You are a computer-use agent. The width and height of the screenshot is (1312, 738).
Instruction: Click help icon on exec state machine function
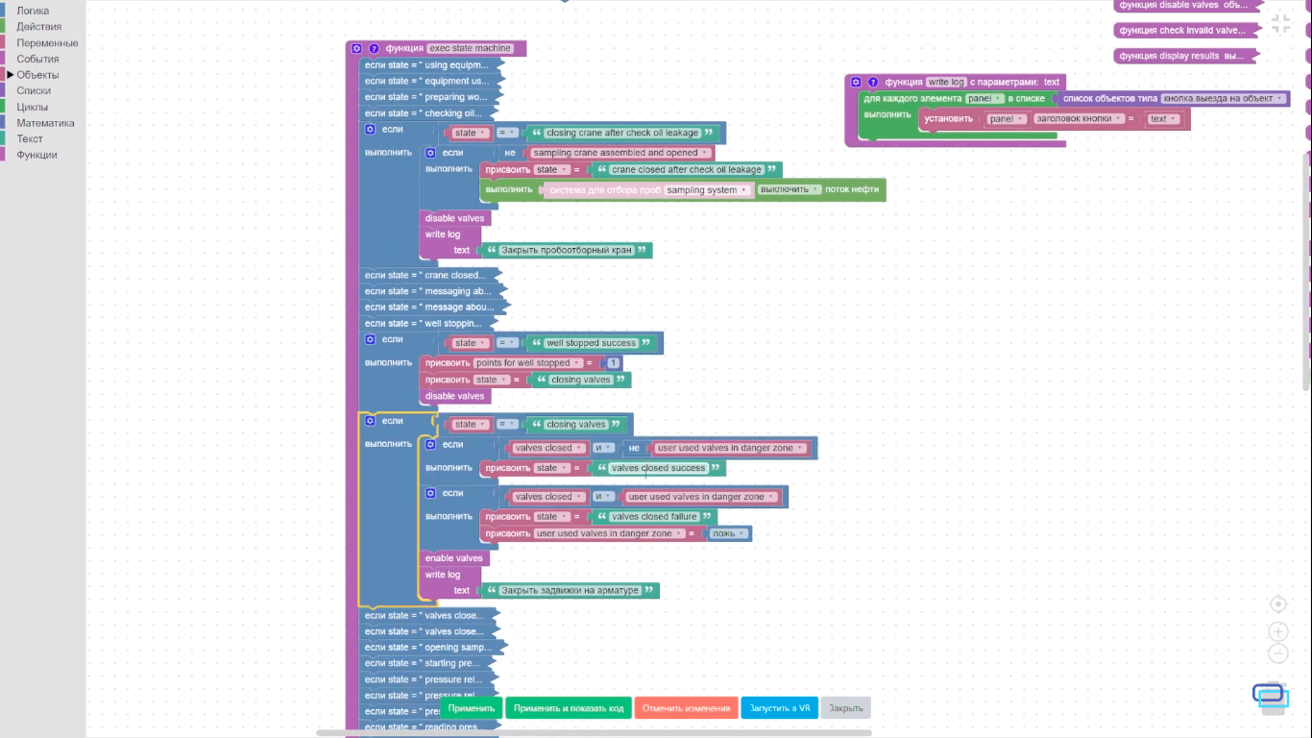coord(375,48)
